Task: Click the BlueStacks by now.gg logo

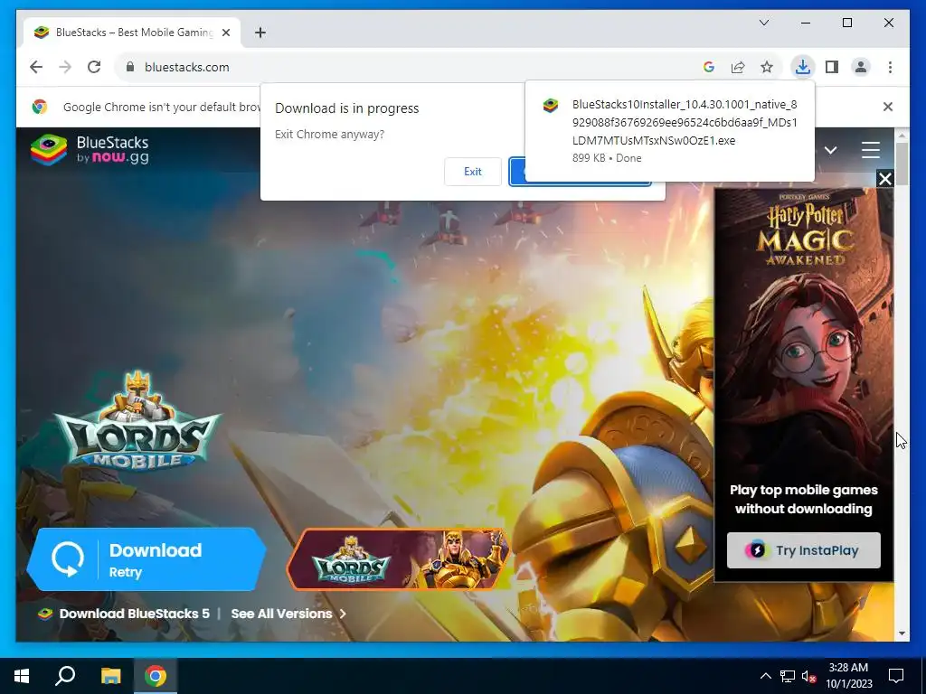Action: (x=90, y=149)
